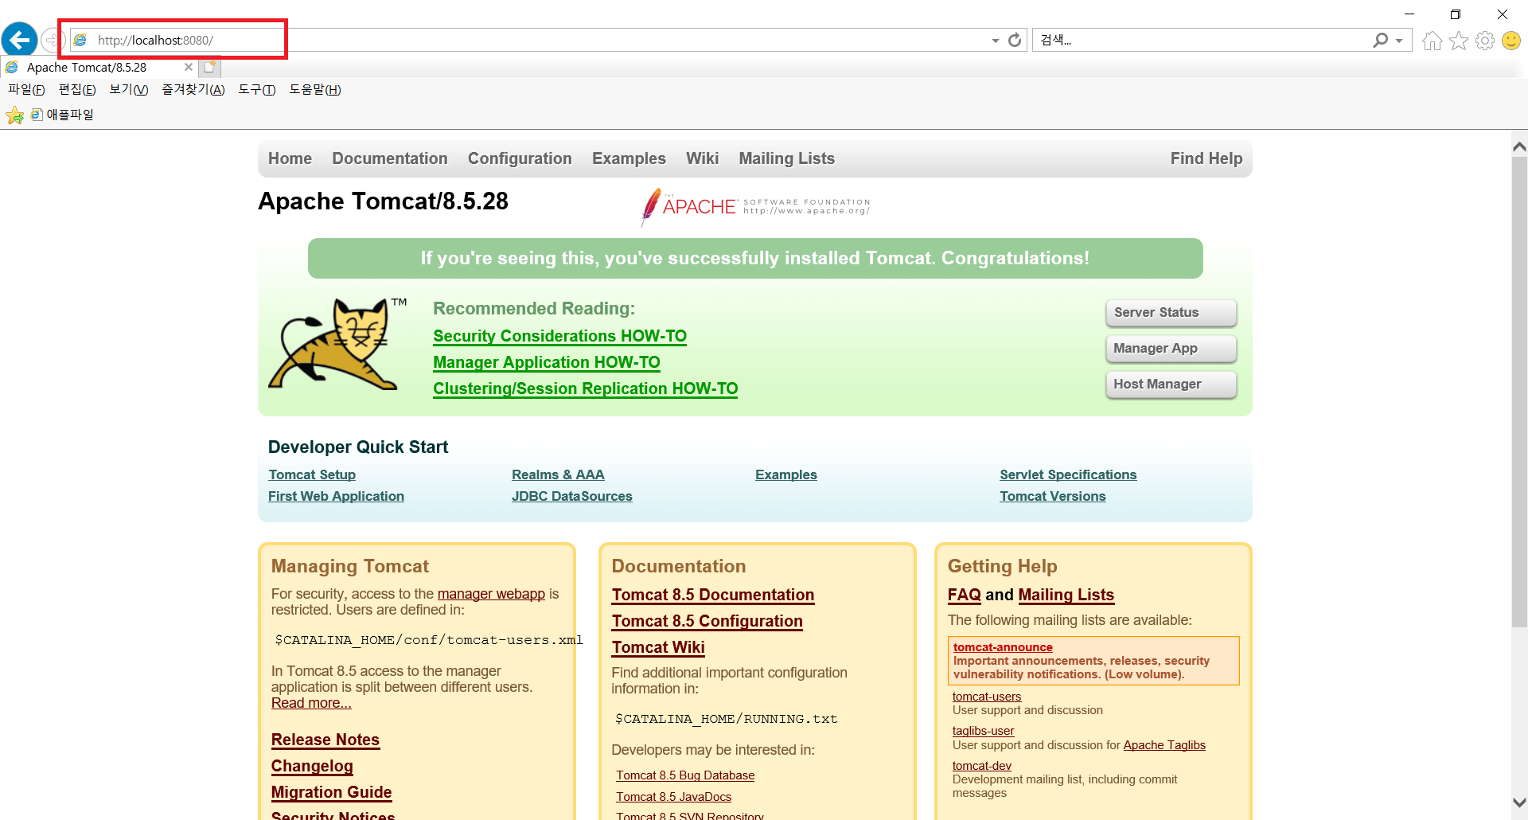Click the Tomcat cat mascot image
The height and width of the screenshot is (820, 1528).
click(x=337, y=344)
